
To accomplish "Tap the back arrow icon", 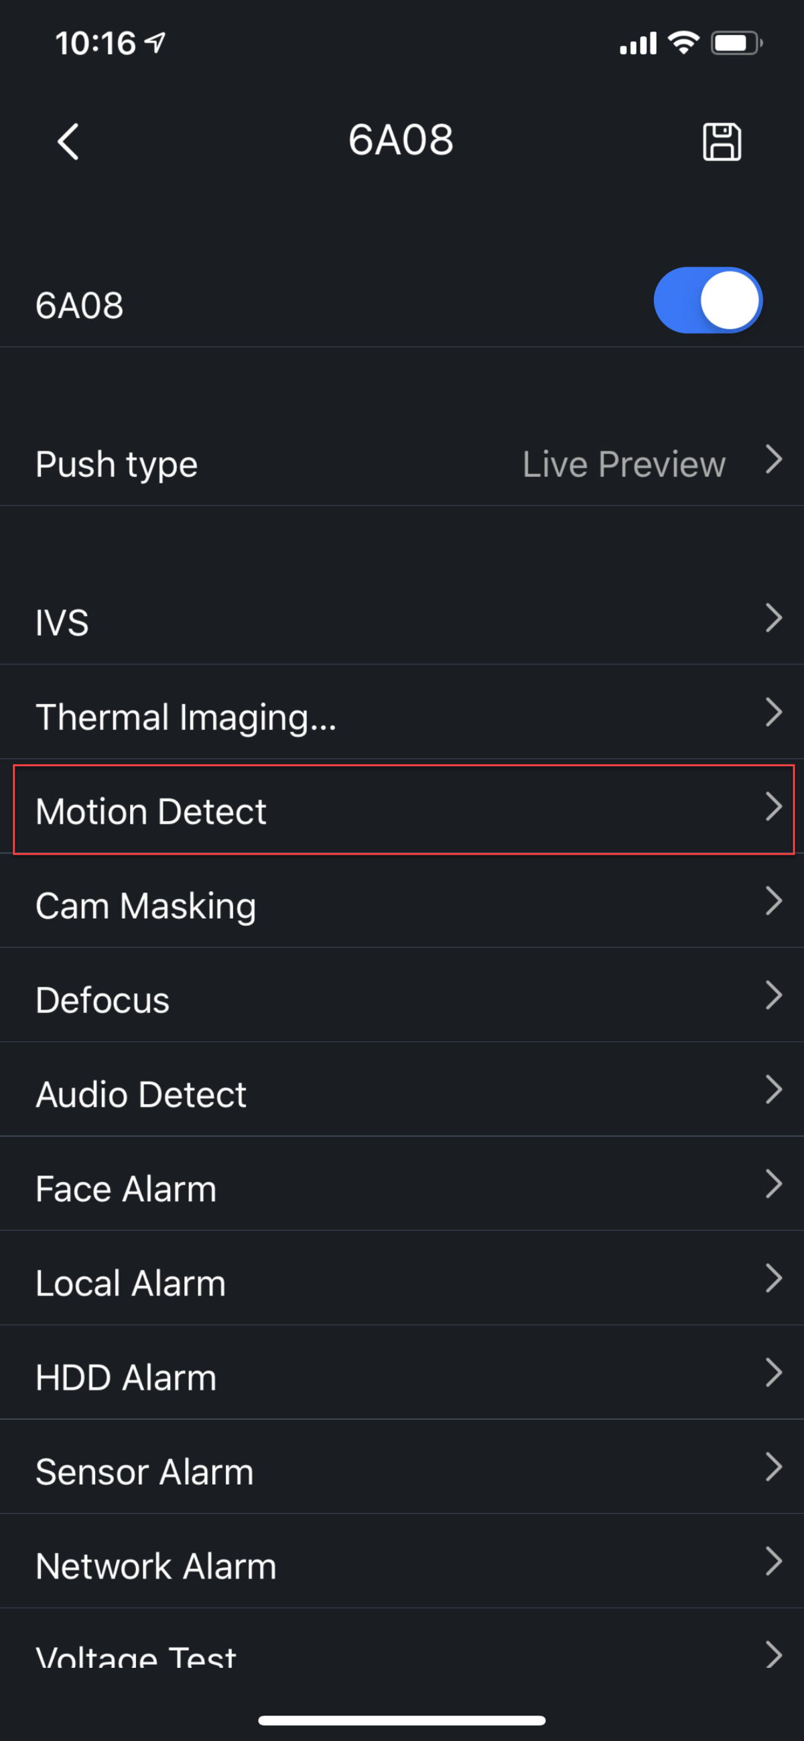I will coord(68,141).
